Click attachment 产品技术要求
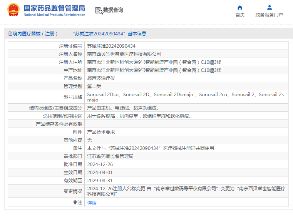The width and height of the screenshot is (293, 216). (x=101, y=132)
